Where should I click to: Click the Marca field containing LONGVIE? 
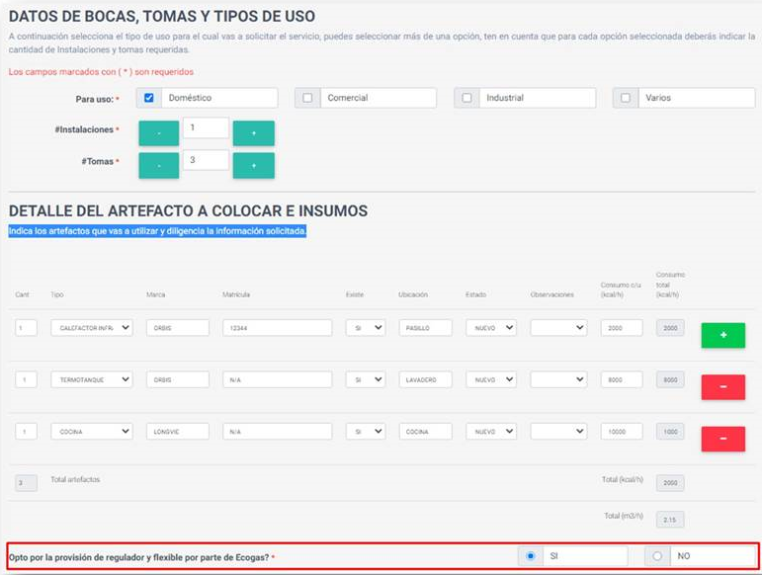point(177,432)
